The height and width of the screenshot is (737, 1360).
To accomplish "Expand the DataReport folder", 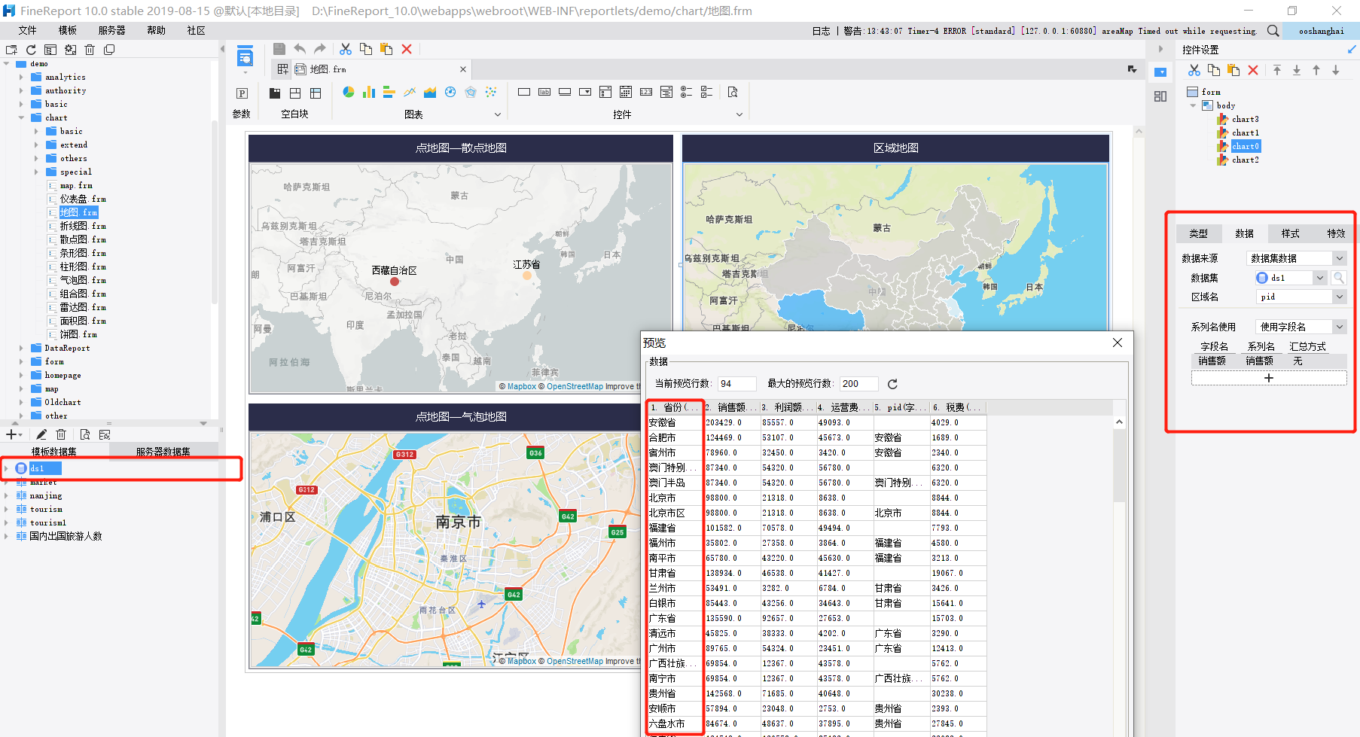I will point(21,348).
